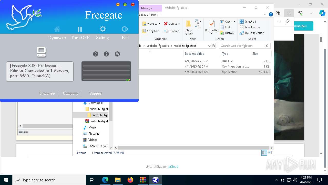Select the DAT File row
The height and width of the screenshot is (185, 328).
pyautogui.click(x=204, y=61)
